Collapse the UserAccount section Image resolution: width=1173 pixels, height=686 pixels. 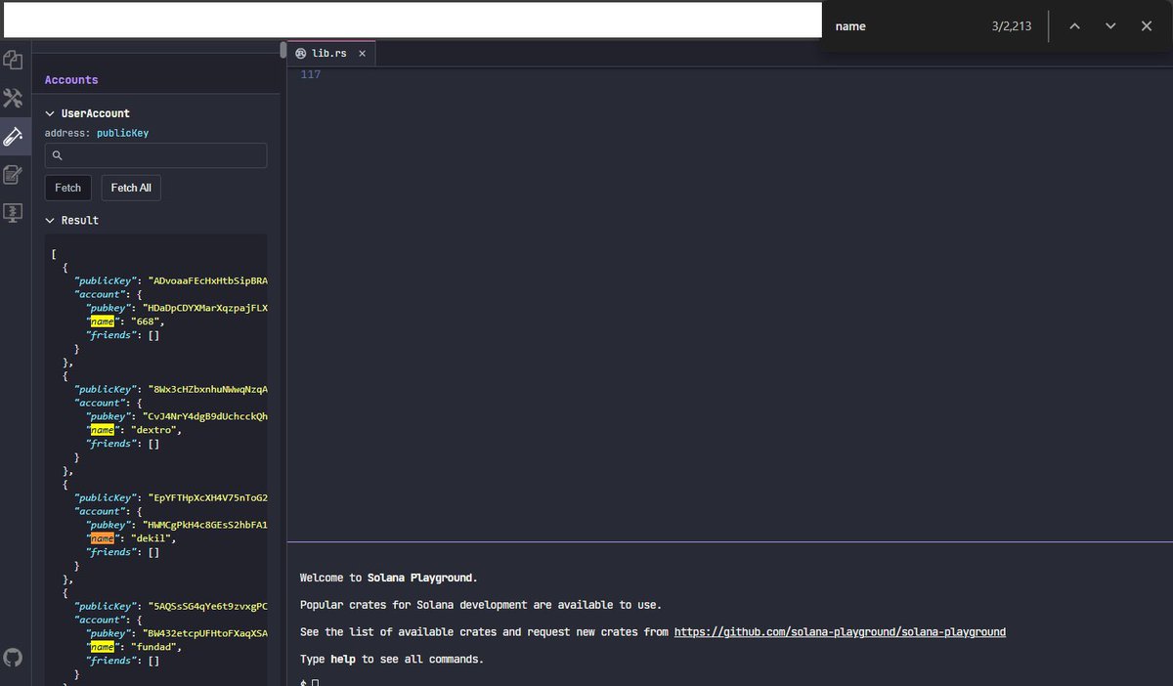point(87,113)
